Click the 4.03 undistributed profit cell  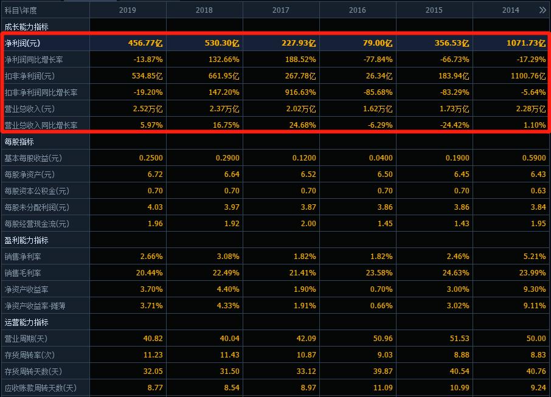click(x=155, y=207)
